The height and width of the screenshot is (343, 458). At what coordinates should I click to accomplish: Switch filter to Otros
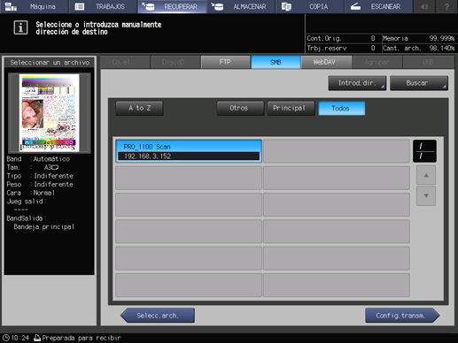(x=240, y=108)
